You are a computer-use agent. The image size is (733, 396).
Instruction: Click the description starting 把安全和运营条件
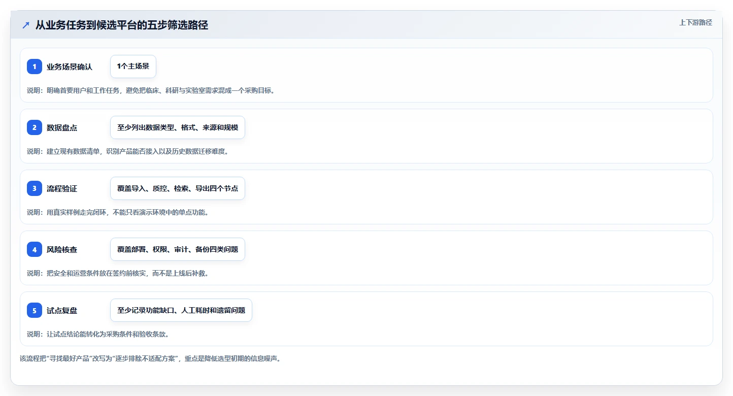(118, 273)
